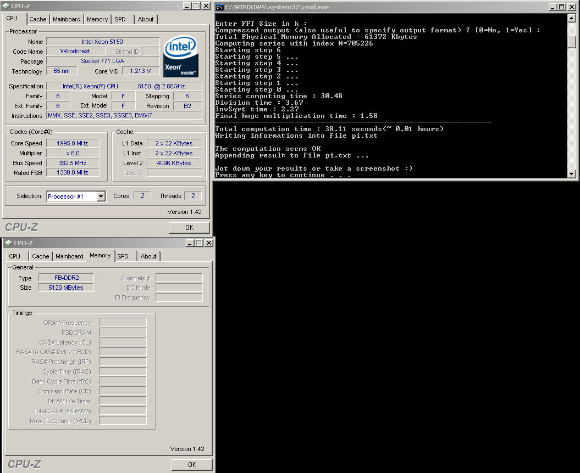
Task: Click the Name field Intel Xeon 5150
Action: tap(103, 42)
